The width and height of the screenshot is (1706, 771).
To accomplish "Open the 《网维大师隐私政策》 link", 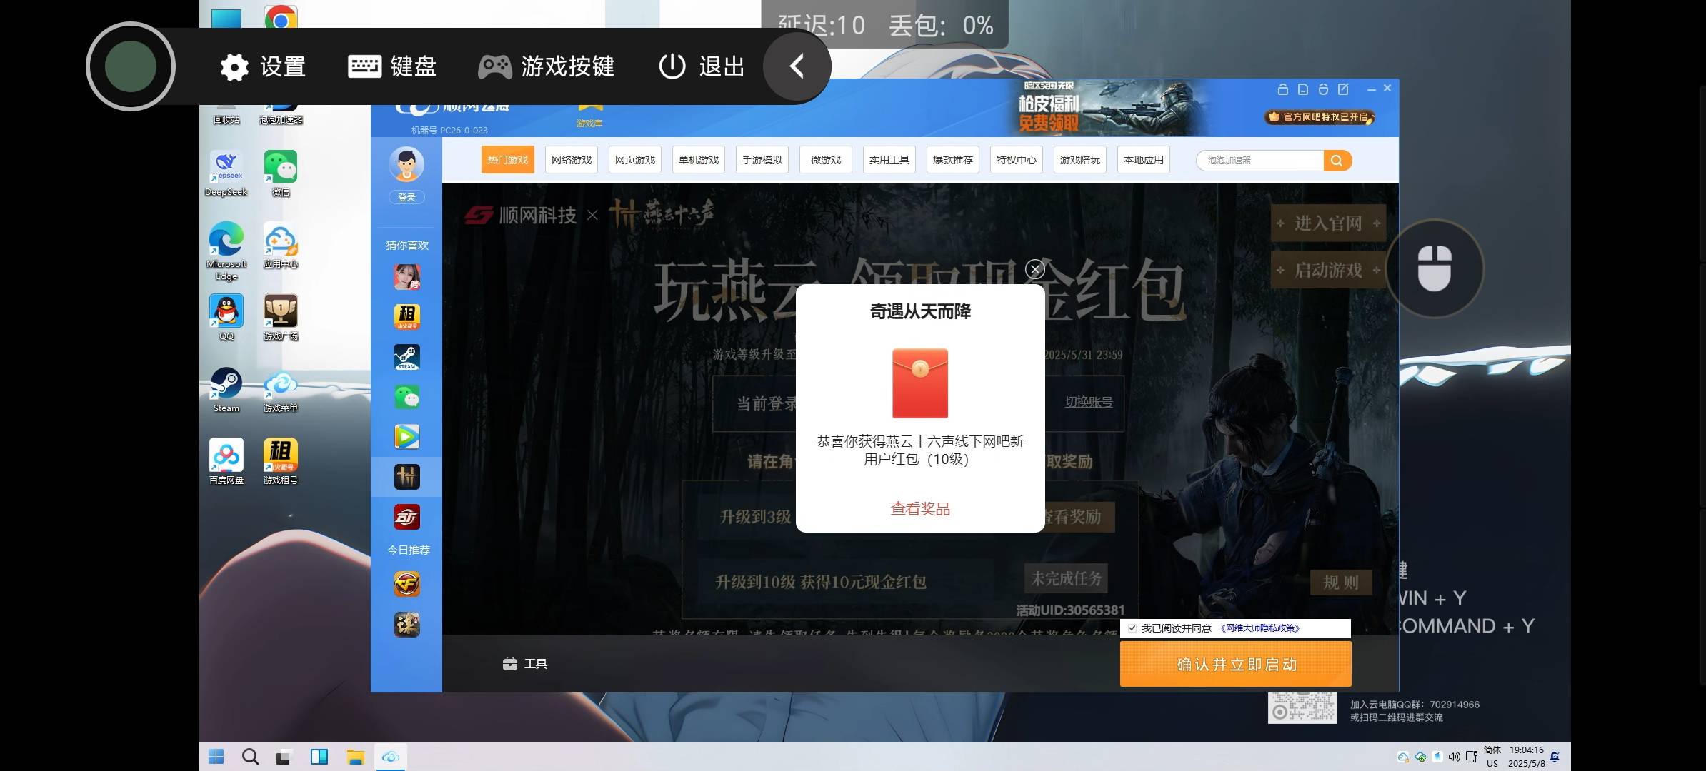I will (1259, 628).
